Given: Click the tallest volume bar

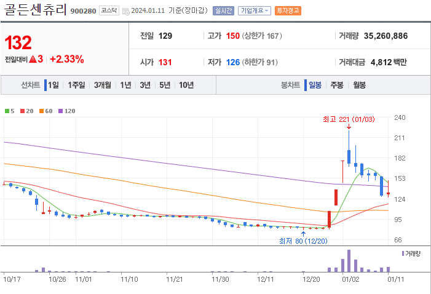Looking at the screenshot, I should point(349,261).
